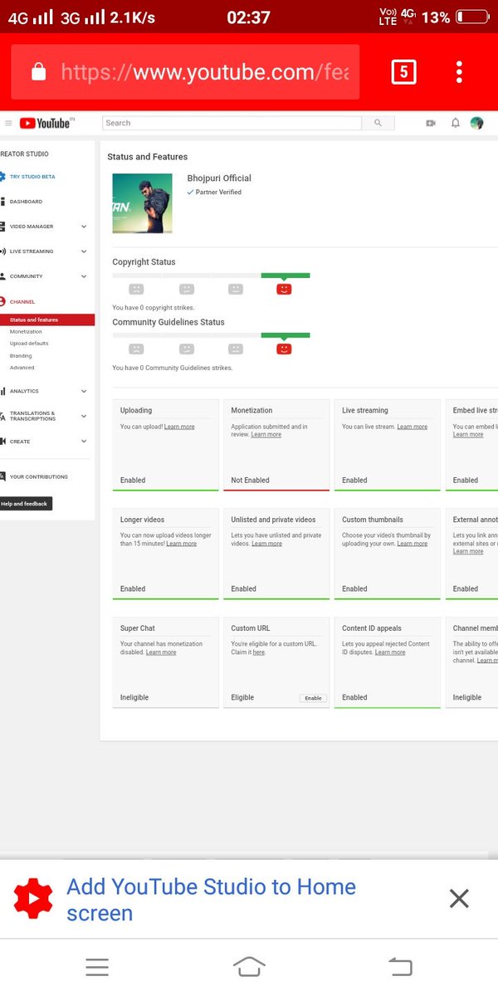
Task: Click the Create sidebar icon
Action: pos(2,442)
